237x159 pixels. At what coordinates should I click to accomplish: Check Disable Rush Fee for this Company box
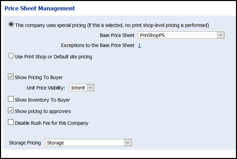pos(11,122)
